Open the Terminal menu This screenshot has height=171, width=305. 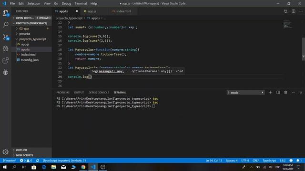81,3
